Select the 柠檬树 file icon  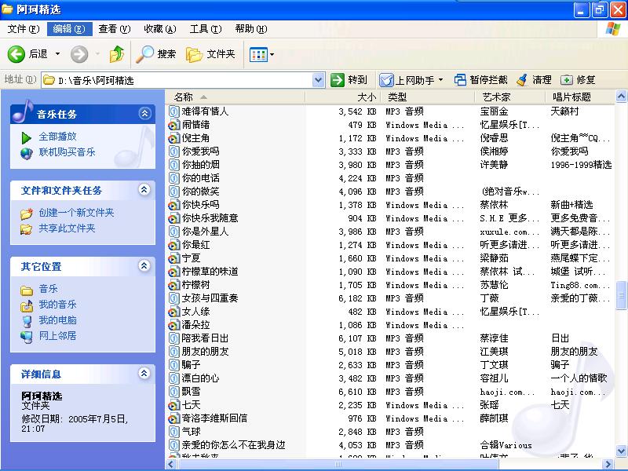174,285
